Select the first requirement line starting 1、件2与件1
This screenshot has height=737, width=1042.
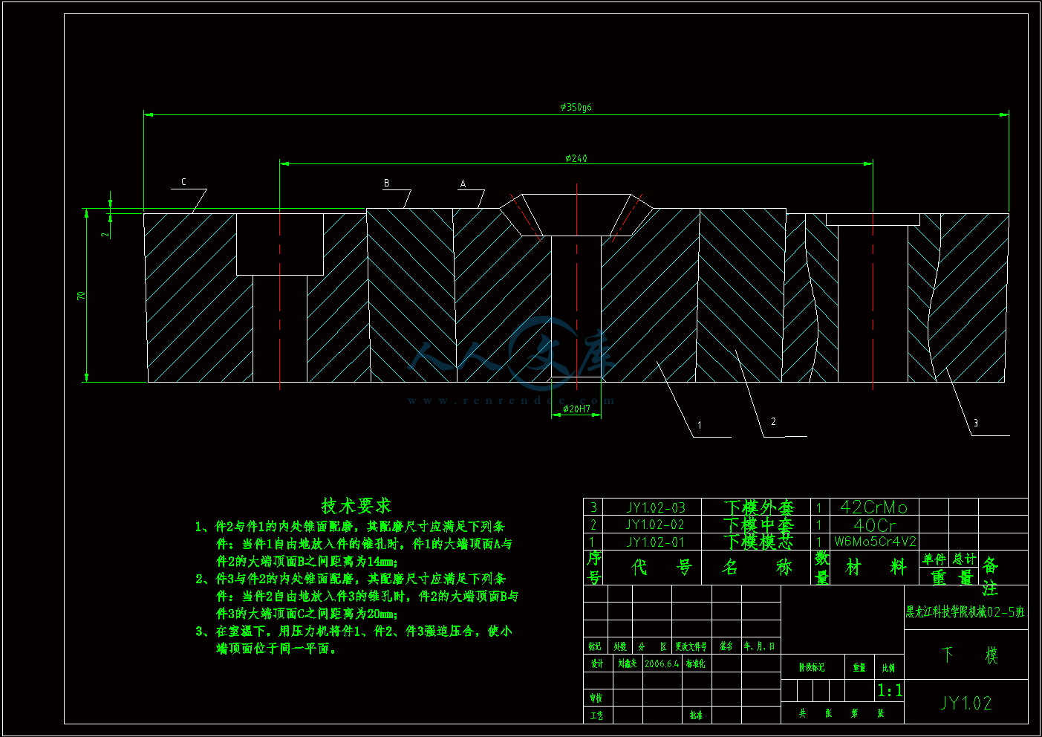tap(351, 526)
